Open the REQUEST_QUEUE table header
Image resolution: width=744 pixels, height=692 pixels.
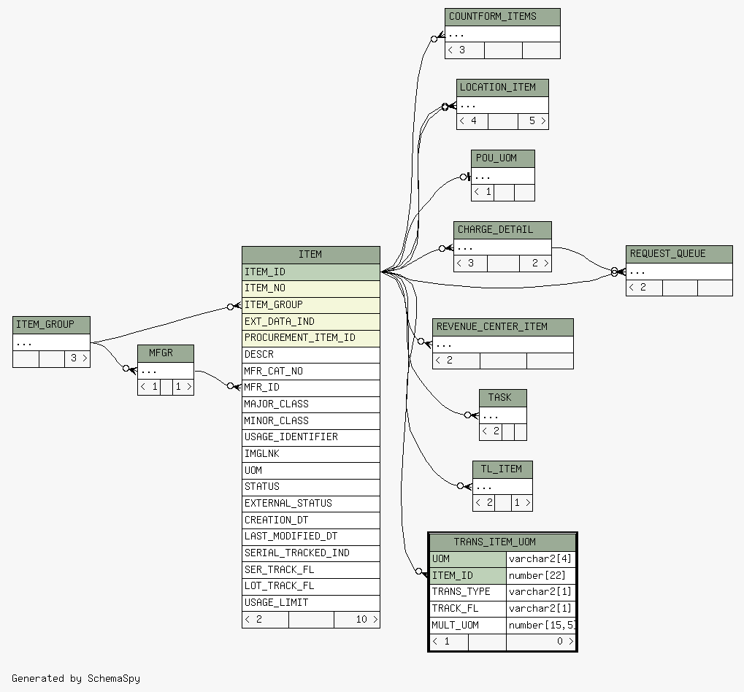679,254
